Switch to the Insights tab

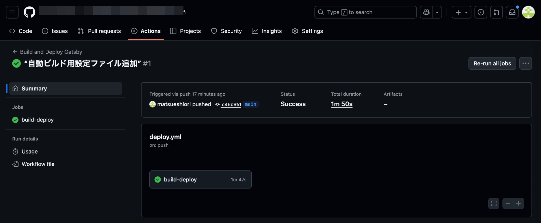coord(267,31)
